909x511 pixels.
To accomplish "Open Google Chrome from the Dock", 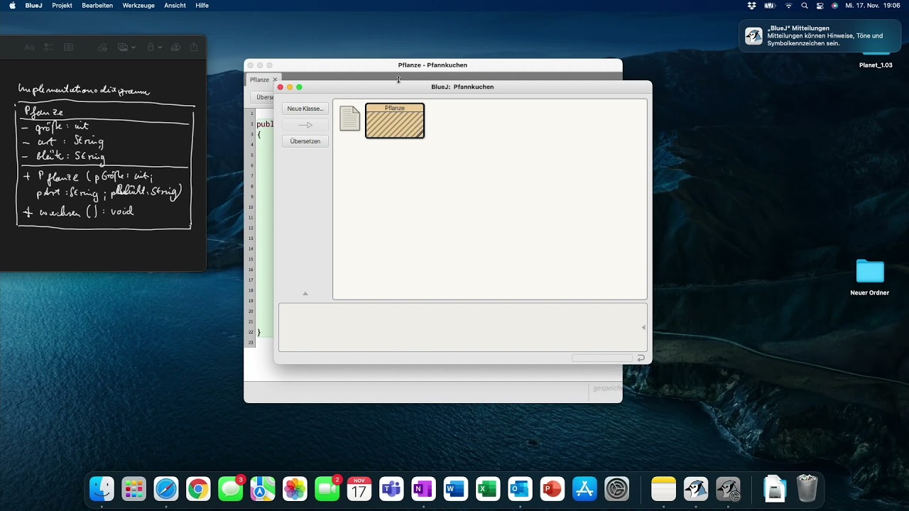I will pyautogui.click(x=198, y=488).
